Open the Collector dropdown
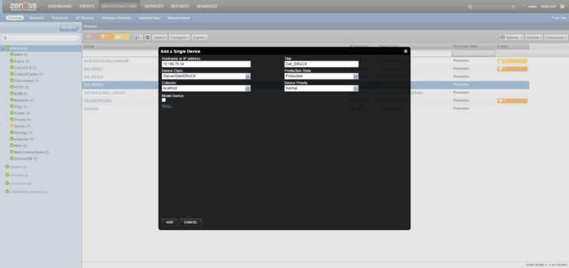The image size is (569, 268). tap(248, 88)
